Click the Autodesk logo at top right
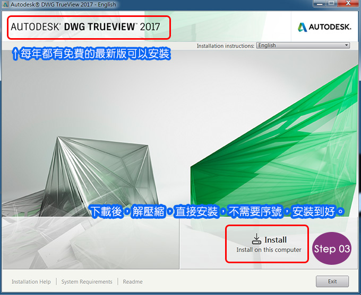Image resolution: width=361 pixels, height=295 pixels. pos(324,27)
